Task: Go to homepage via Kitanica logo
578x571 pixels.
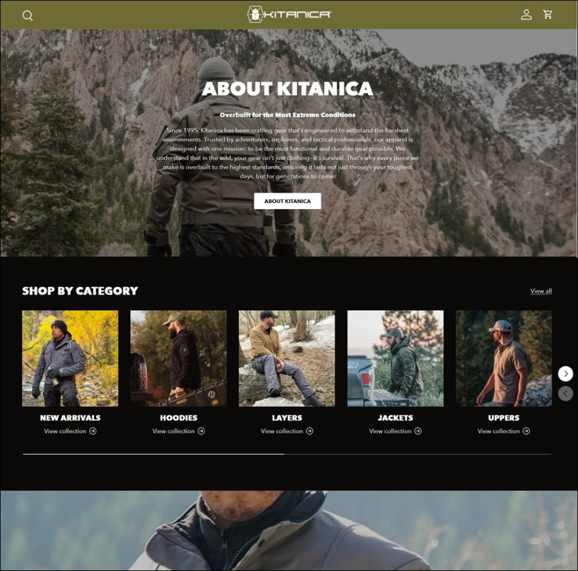Action: [289, 14]
